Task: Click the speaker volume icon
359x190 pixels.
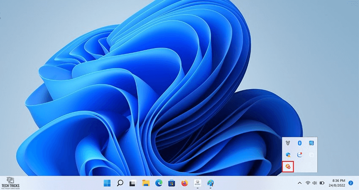Action: [x=315, y=183]
